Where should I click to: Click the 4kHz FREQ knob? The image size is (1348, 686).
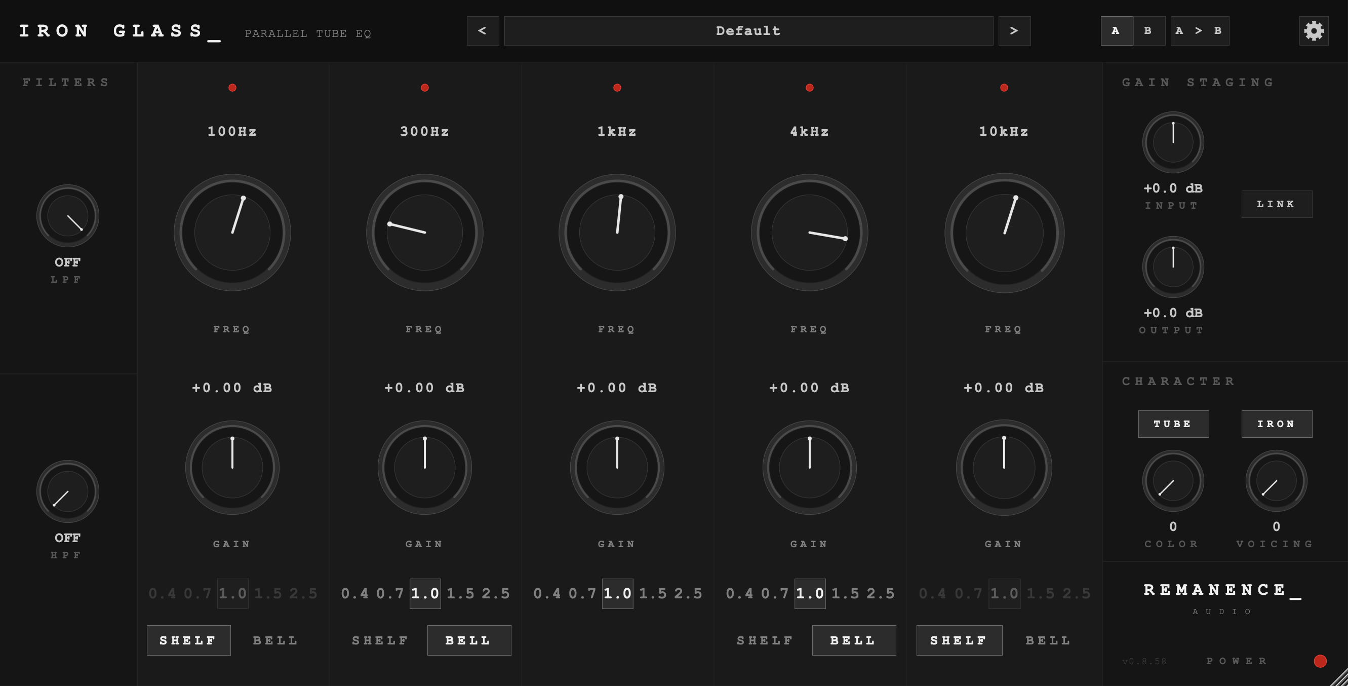[x=810, y=232]
